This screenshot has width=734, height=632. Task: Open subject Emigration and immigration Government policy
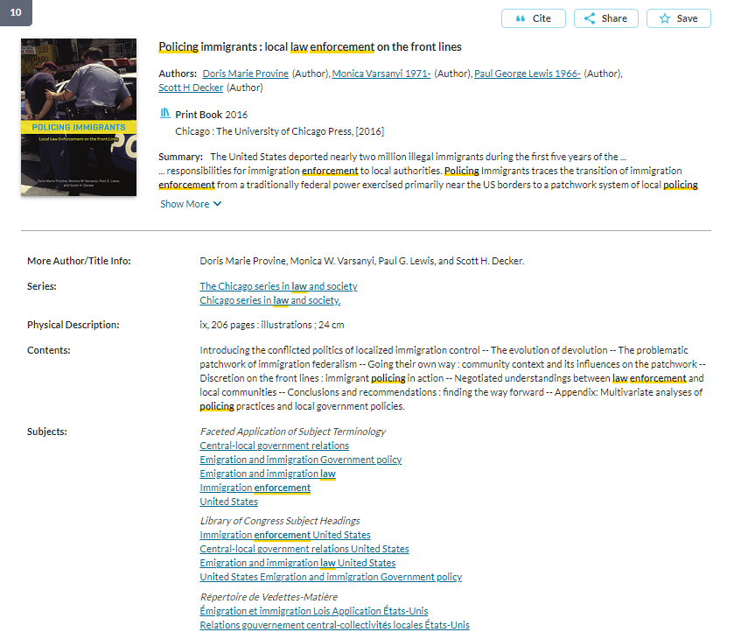coord(301,460)
